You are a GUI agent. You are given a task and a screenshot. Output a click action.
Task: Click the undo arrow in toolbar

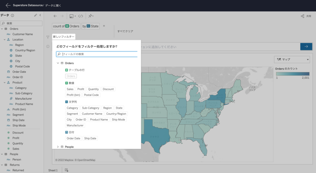click(55, 16)
